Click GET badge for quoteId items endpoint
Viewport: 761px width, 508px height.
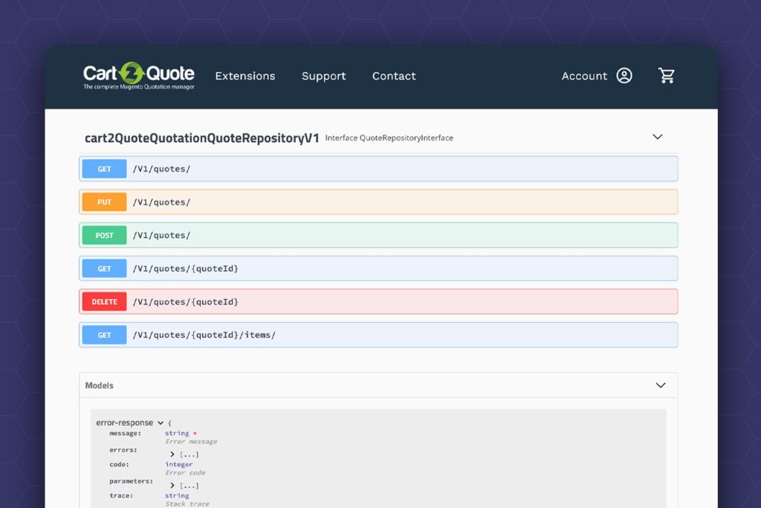coord(104,335)
